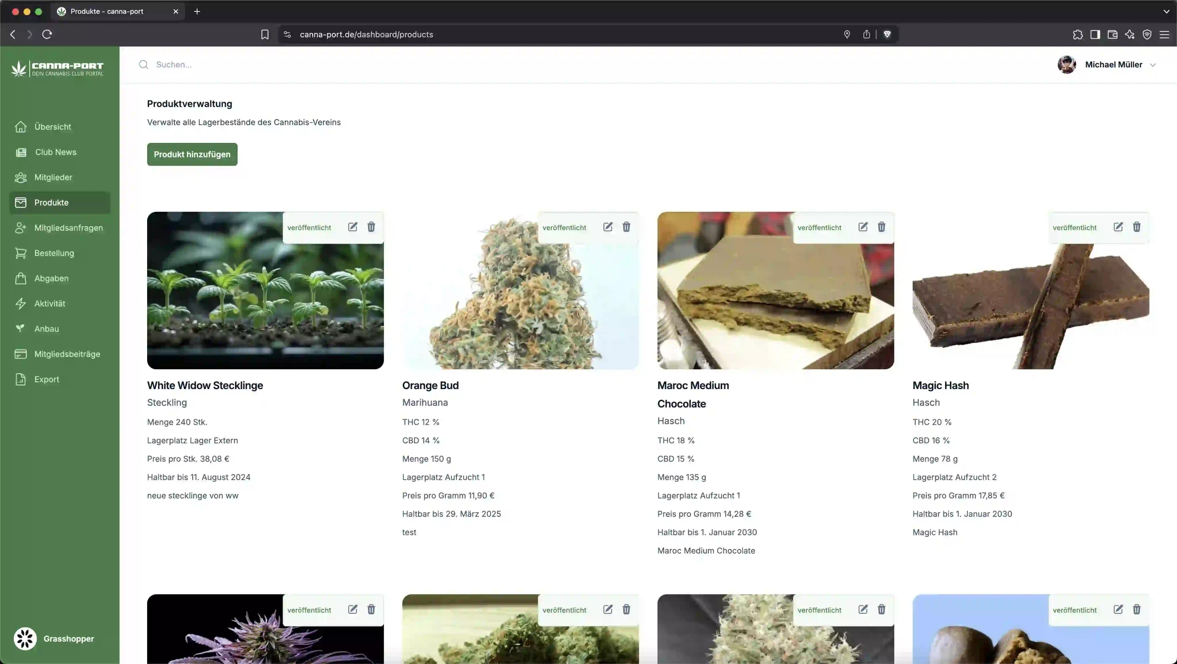Expand the browser tab list chevron
1177x664 pixels.
(1166, 11)
